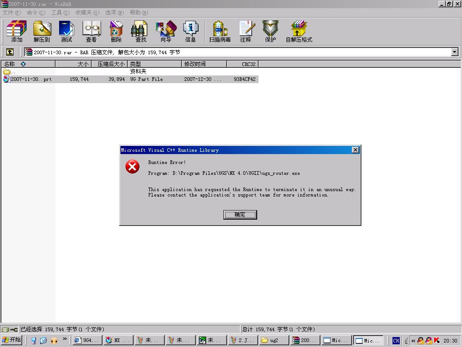The width and height of the screenshot is (462, 347).
Task: Click the 扫描病毒 (Virus Scan) icon
Action: click(x=220, y=31)
